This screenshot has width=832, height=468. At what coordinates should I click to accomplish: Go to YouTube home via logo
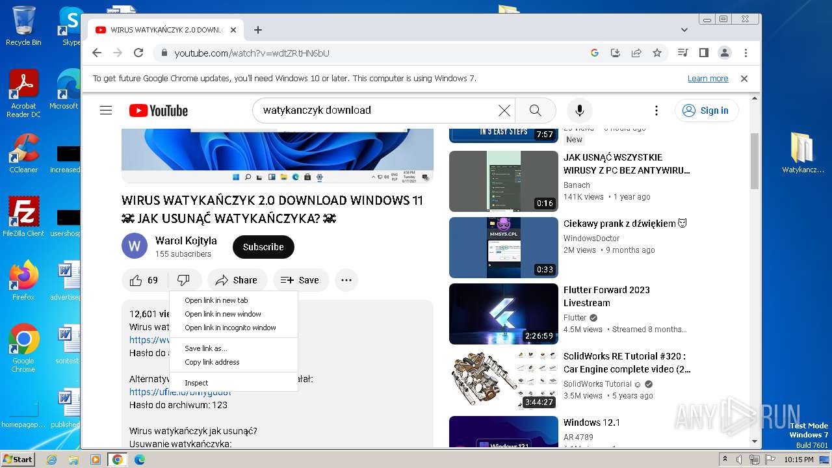coord(159,110)
